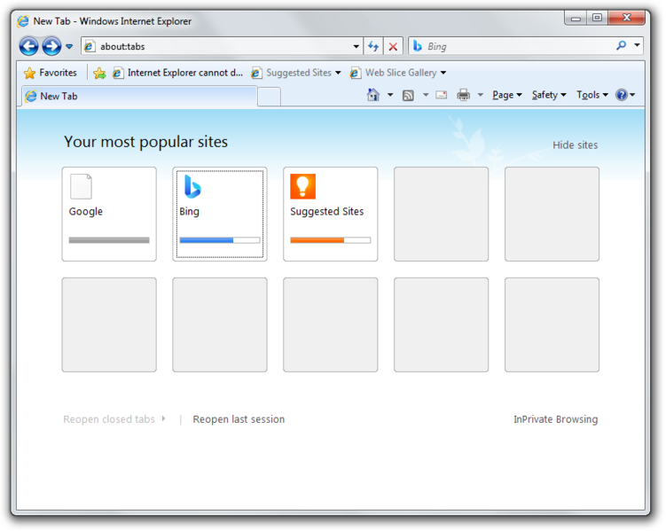Expand the address bar autocomplete dropdown
The height and width of the screenshot is (531, 666).
click(x=356, y=46)
